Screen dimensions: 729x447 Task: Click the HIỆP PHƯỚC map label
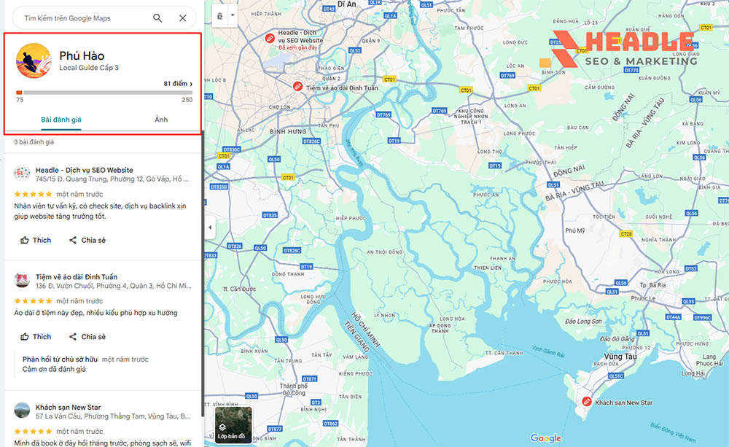pyautogui.click(x=351, y=218)
